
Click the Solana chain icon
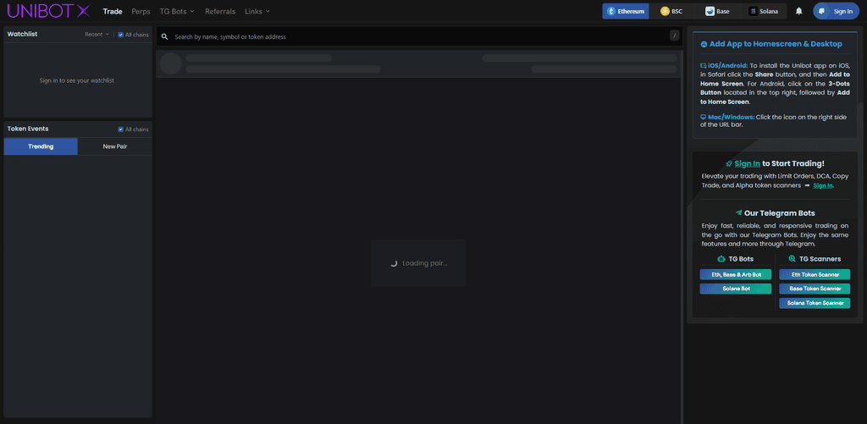tap(753, 11)
